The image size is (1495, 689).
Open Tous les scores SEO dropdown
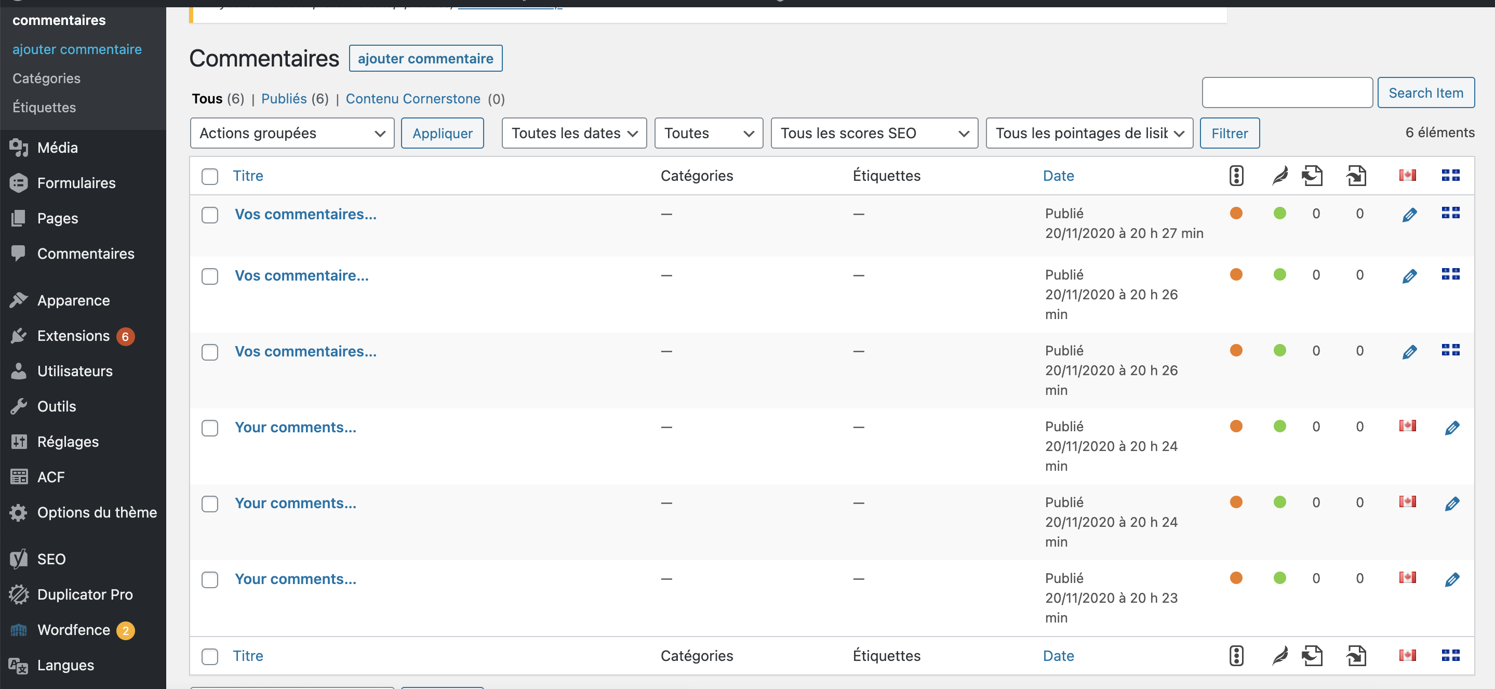point(873,133)
